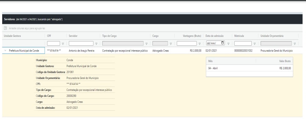
Task: Click the Cargo column filter funnel icon
Action: pos(171,44)
